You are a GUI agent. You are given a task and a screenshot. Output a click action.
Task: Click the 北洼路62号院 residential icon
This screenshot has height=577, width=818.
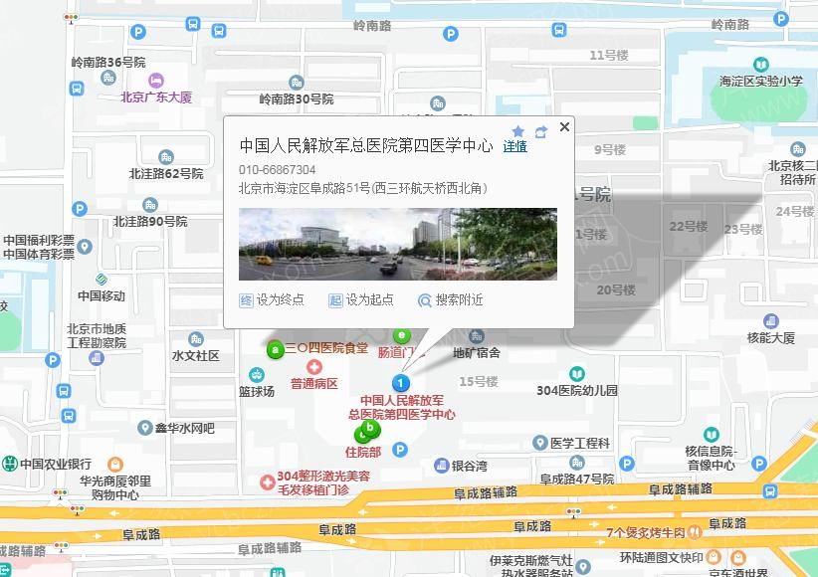point(166,156)
